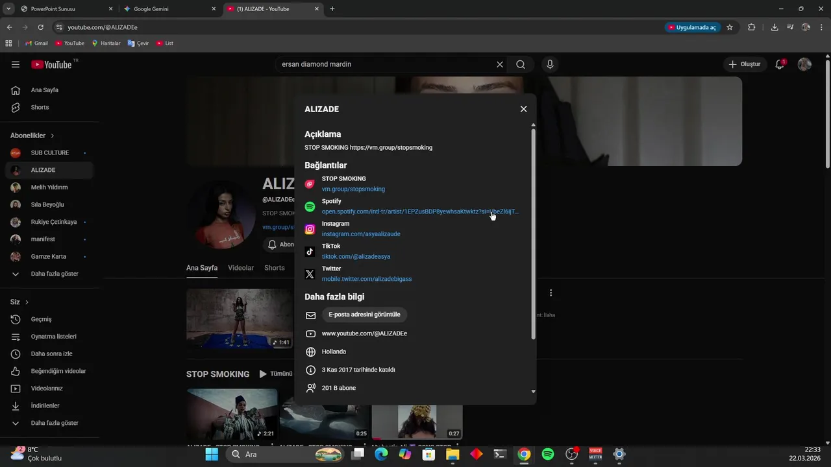Open Shorts in sidebar

pos(49,107)
